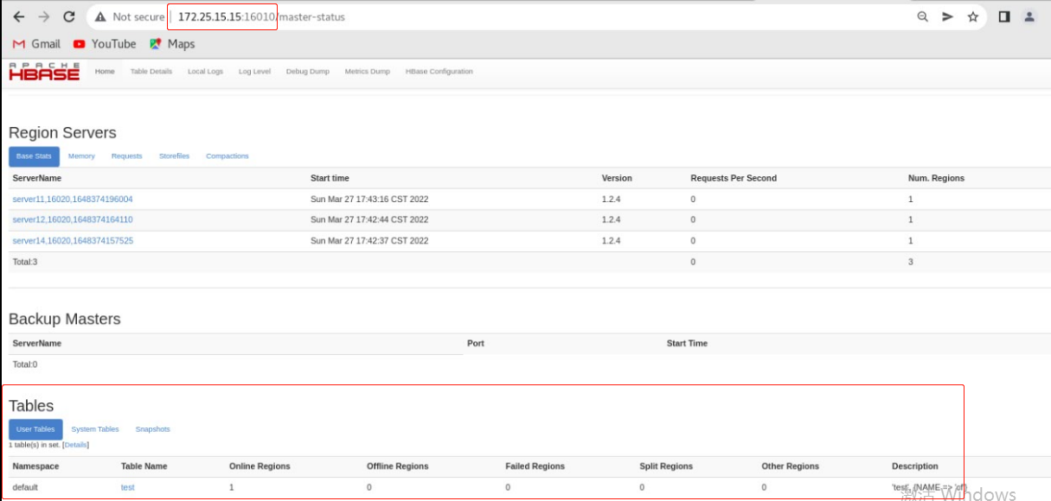This screenshot has height=501, width=1051.
Task: Click the Split Regions column header
Action: click(x=666, y=466)
